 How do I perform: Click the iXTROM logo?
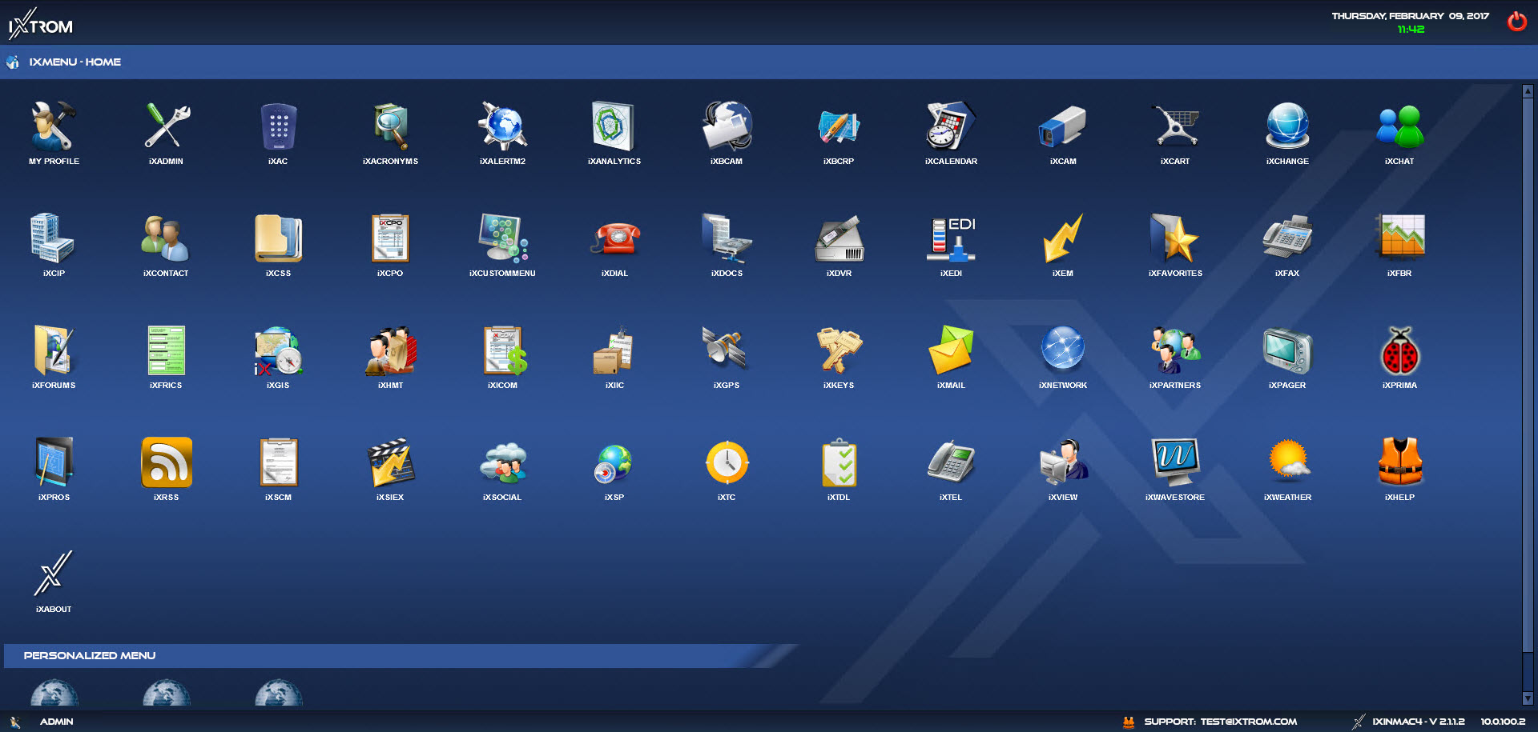tap(41, 24)
